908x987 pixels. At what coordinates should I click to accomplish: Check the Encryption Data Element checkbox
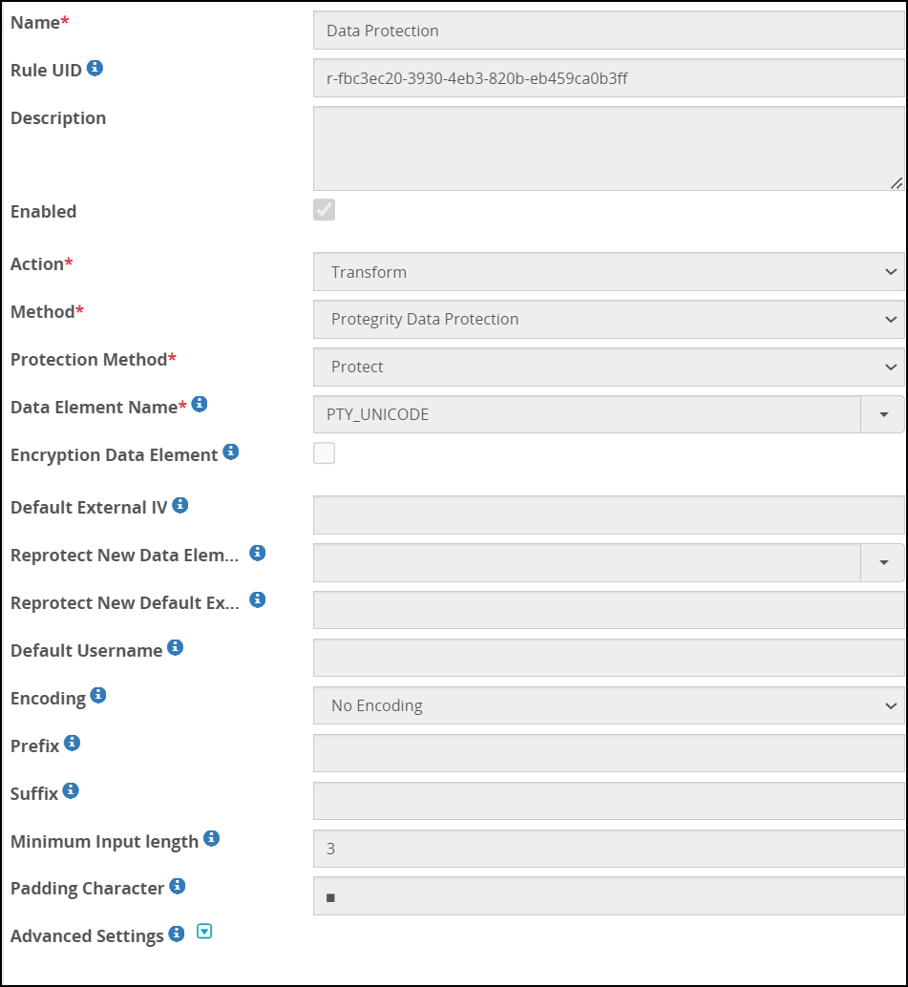tap(325, 453)
